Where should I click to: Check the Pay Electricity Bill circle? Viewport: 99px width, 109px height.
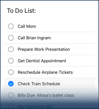point(11,106)
